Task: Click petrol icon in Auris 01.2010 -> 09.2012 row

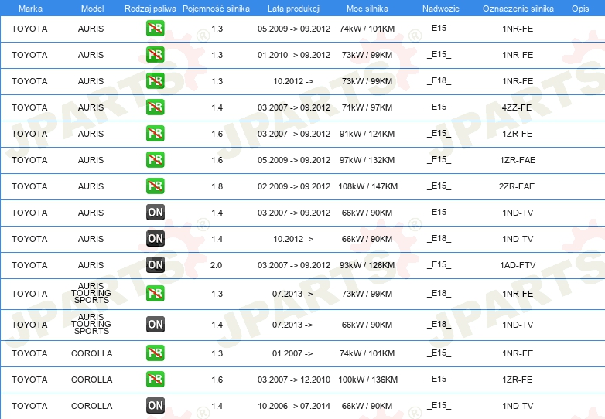Action: tap(155, 55)
